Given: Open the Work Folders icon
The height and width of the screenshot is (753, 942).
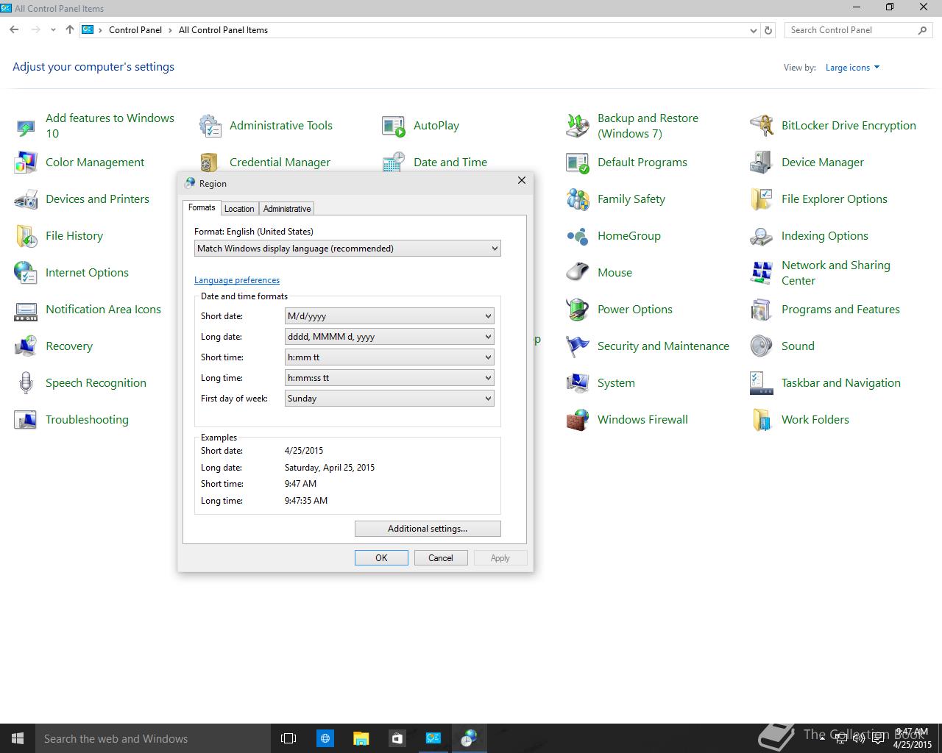Looking at the screenshot, I should (x=762, y=420).
